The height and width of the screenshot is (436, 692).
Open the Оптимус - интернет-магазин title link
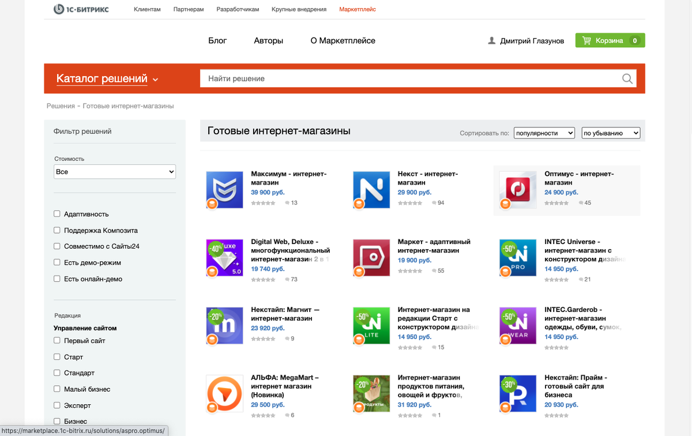(x=579, y=178)
